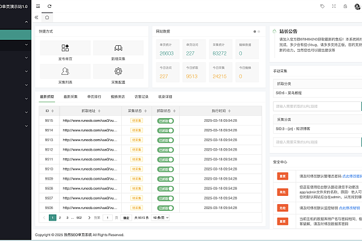
Task: Open the user avatar menu
Action: click(357, 7)
